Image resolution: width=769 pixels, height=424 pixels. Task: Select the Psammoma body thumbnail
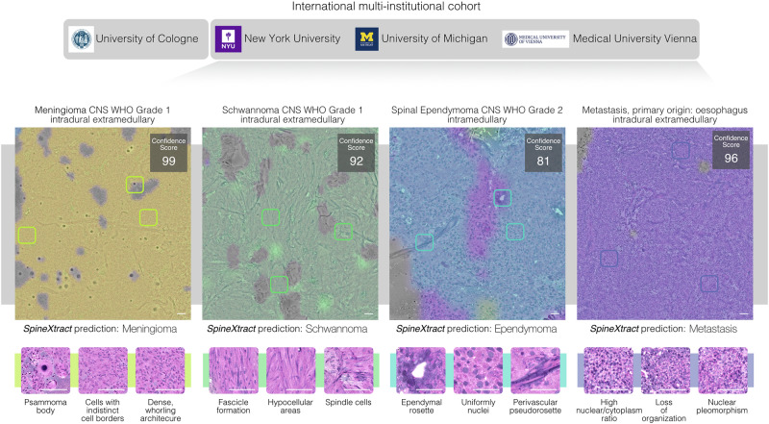(x=45, y=370)
